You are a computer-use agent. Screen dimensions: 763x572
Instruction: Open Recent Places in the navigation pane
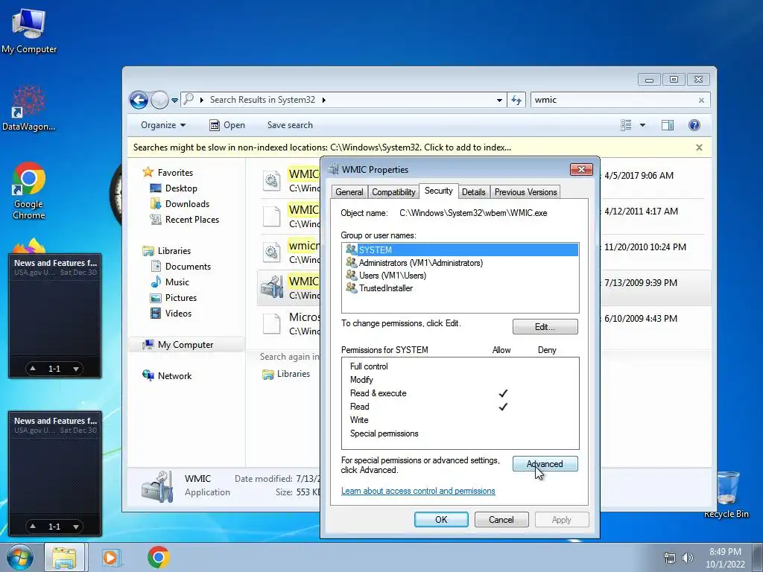pyautogui.click(x=185, y=220)
